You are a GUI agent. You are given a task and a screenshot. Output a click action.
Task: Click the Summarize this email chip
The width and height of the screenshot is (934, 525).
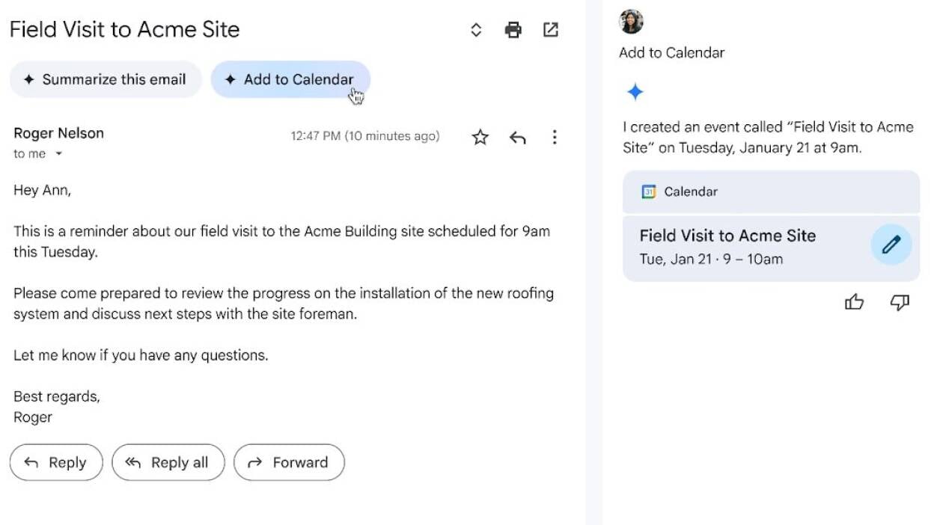pyautogui.click(x=106, y=79)
